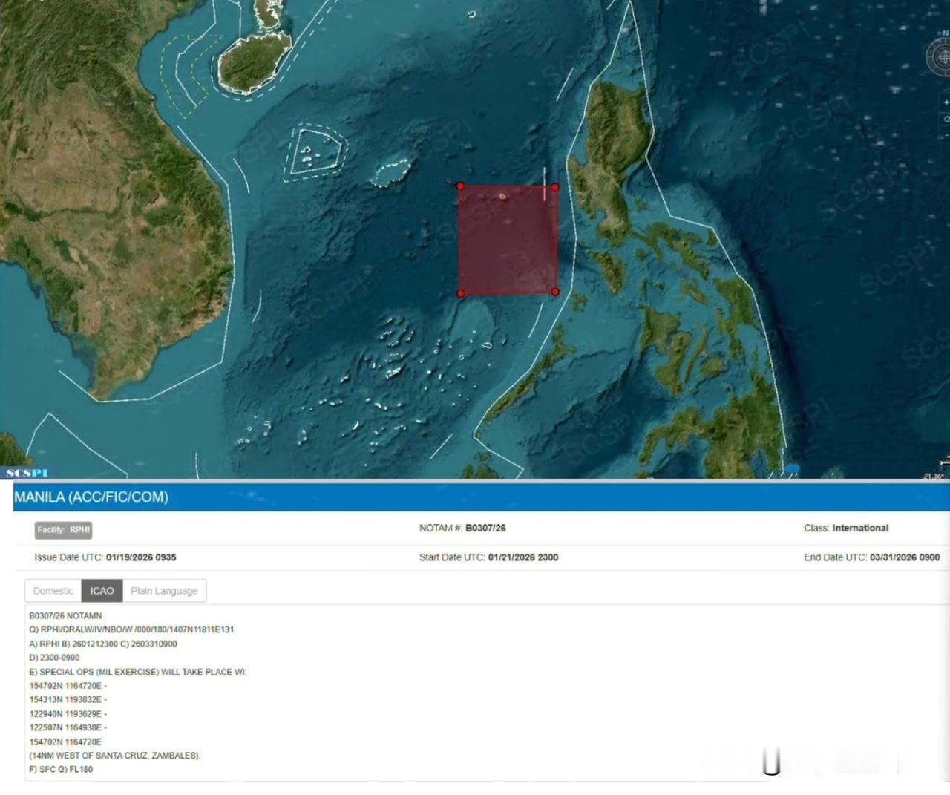
Task: Select NOTAM number B0307/26 in the details row
Action: coord(485,528)
